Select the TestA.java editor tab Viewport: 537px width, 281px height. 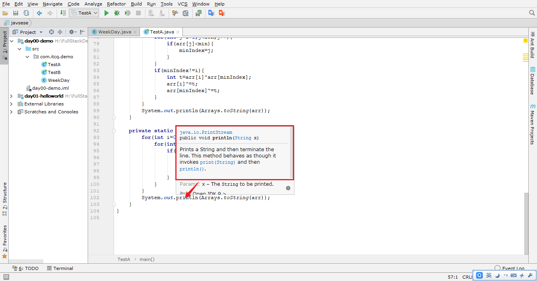coord(162,32)
